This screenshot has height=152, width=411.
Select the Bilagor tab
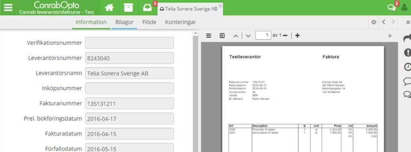tap(124, 22)
